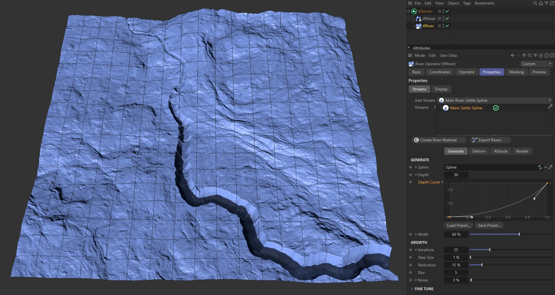Image resolution: width=555 pixels, height=295 pixels.
Task: Click the lock icon in the Attributes panel
Action: (541, 55)
